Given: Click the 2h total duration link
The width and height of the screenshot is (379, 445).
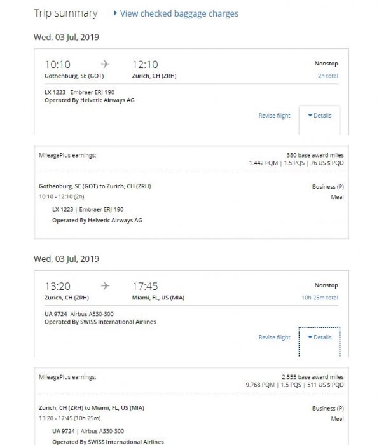Looking at the screenshot, I should click(328, 76).
